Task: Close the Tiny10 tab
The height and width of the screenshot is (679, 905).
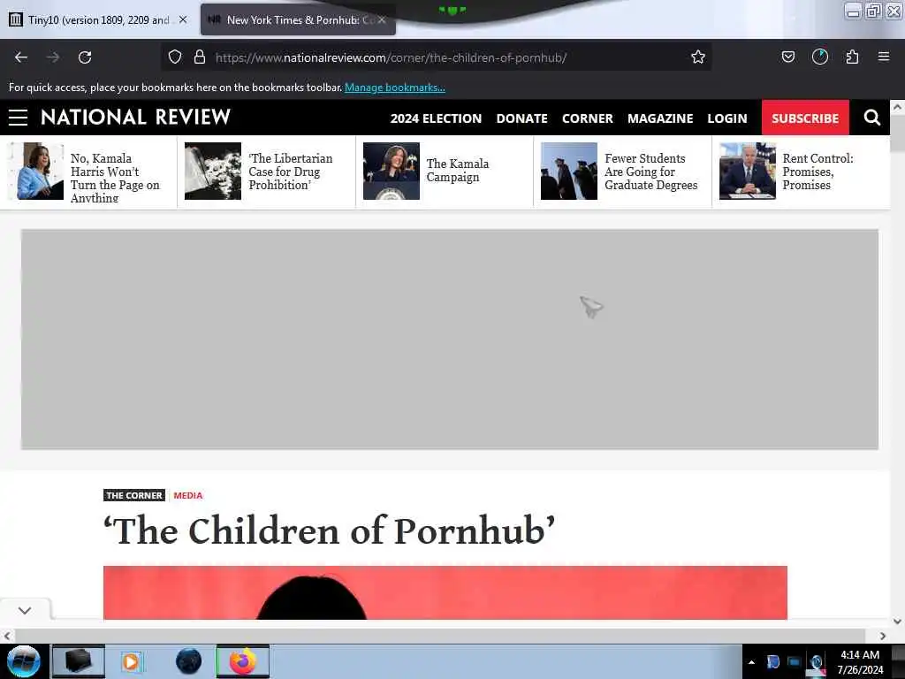Action: (x=183, y=19)
